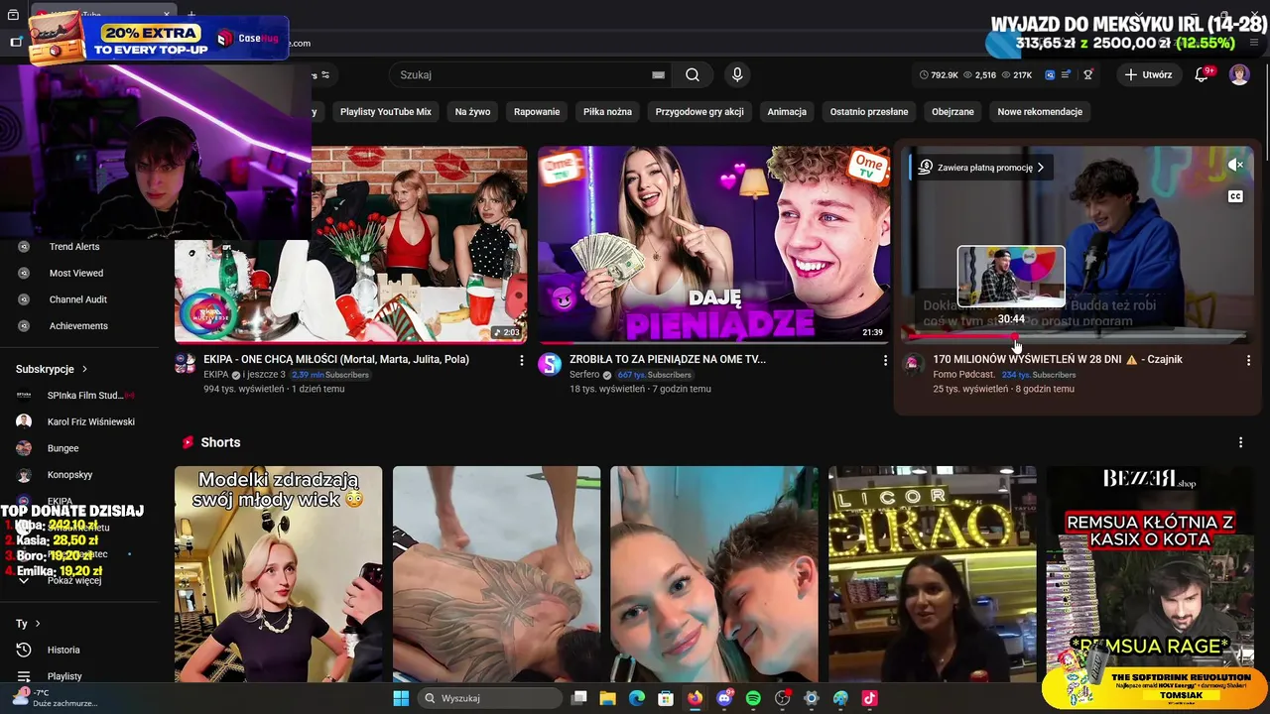1270x714 pixels.
Task: Expand the Ty section chevron
Action: 38,624
